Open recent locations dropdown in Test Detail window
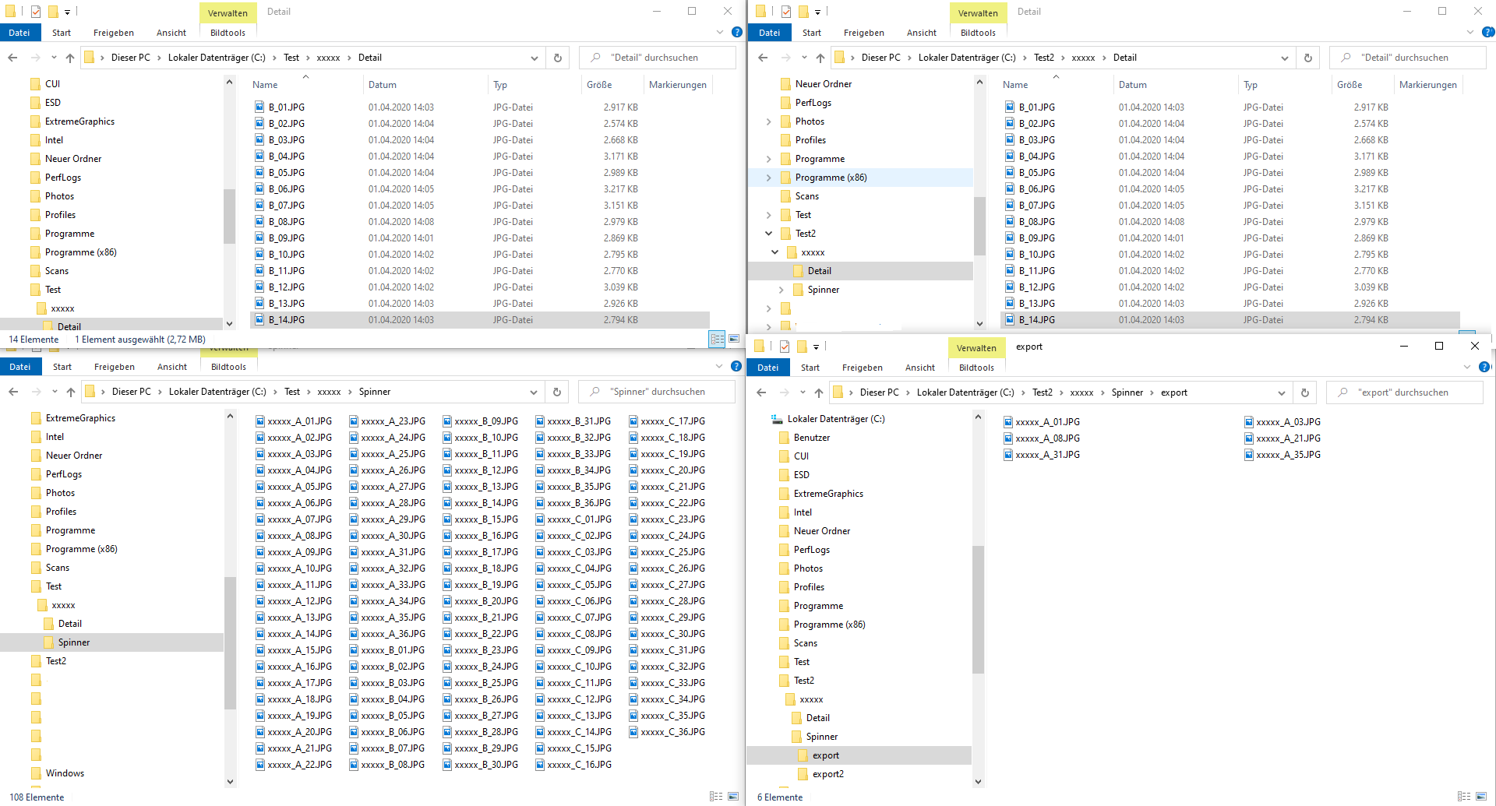This screenshot has width=1496, height=806. (x=54, y=58)
